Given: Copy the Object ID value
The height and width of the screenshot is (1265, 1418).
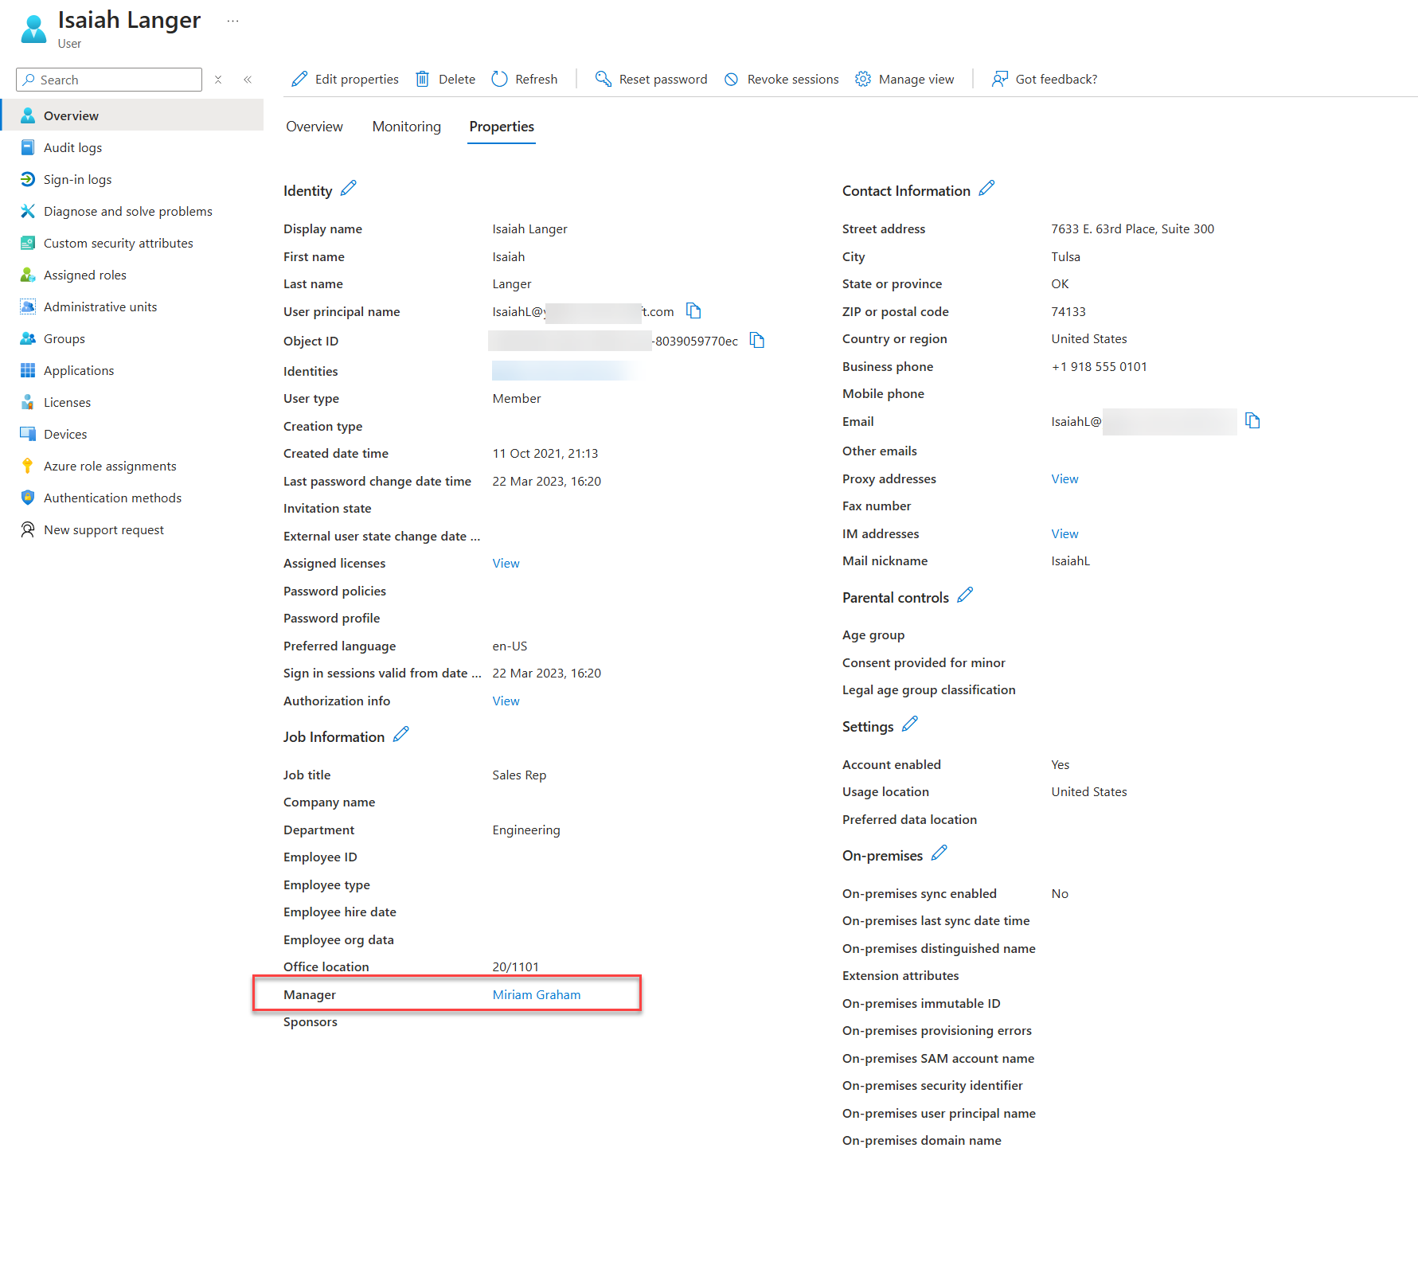Looking at the screenshot, I should pos(756,340).
